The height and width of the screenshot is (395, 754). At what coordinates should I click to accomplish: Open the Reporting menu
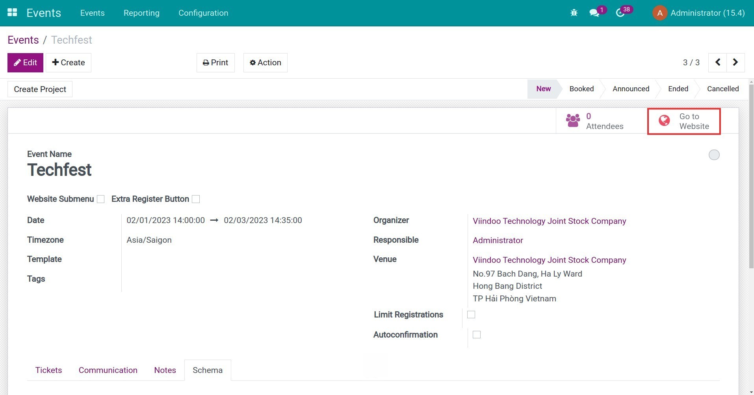coord(141,13)
